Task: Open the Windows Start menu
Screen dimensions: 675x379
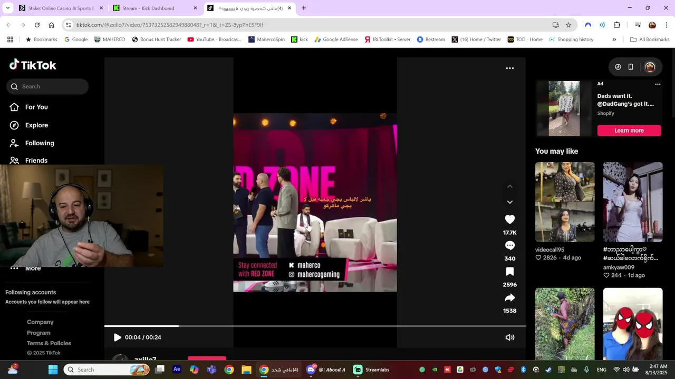Action: [53, 370]
